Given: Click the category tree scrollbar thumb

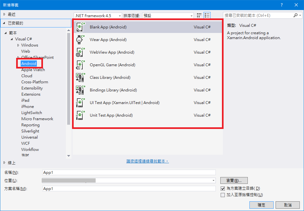Looking at the screenshot, I should 68,79.
